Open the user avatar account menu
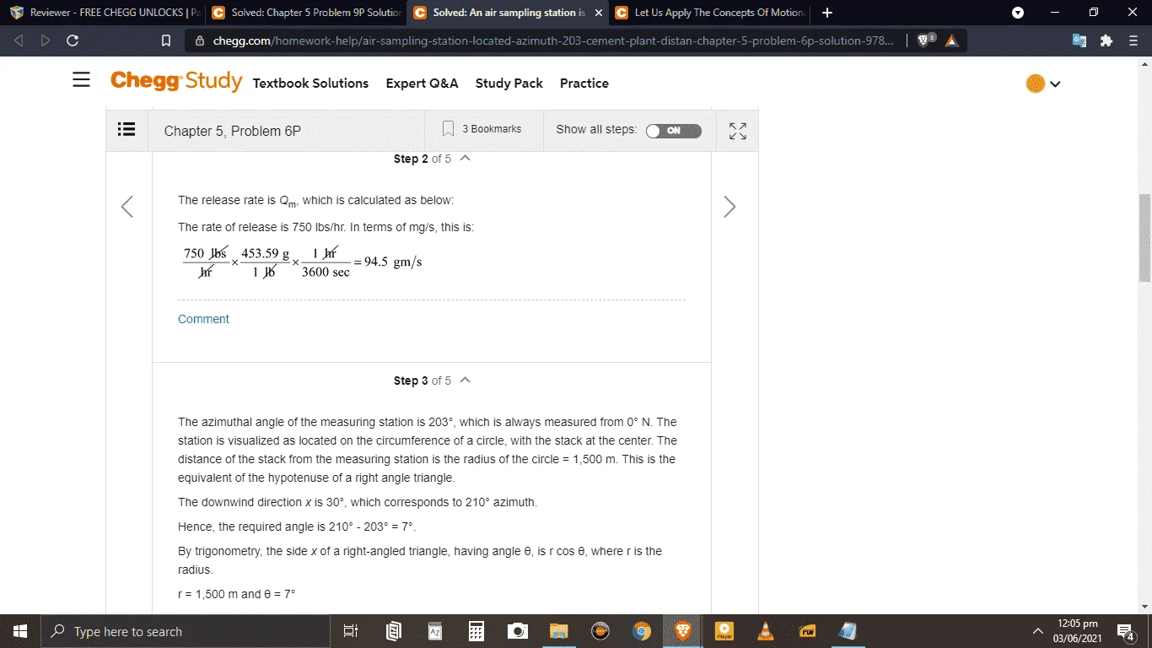1152x648 pixels. (x=1036, y=84)
